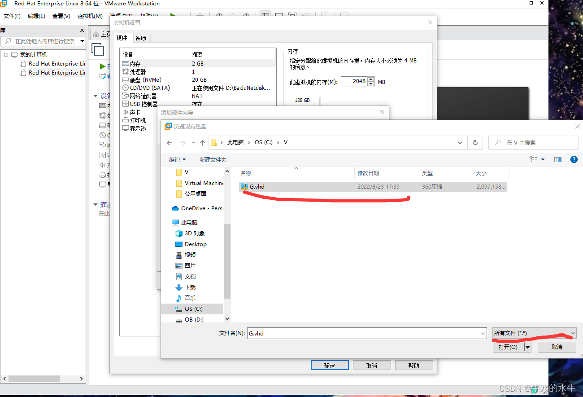
Task: Open recent locations dropdown beside forward arrow
Action: click(193, 143)
